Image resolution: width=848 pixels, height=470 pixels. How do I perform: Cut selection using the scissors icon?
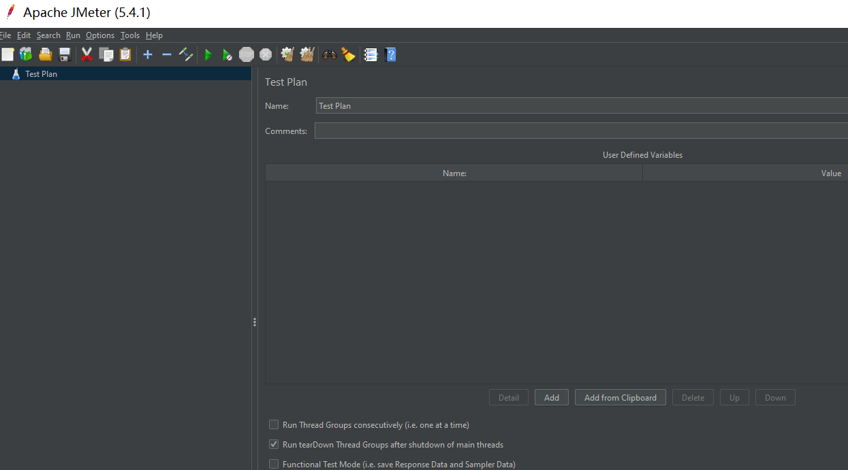click(x=87, y=54)
